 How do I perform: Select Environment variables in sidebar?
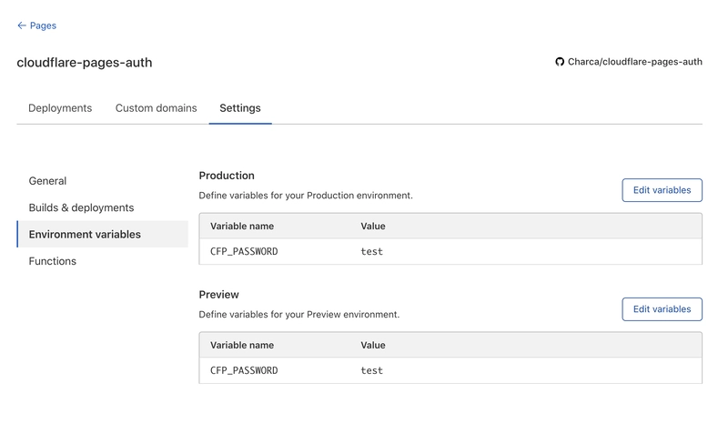point(103,234)
